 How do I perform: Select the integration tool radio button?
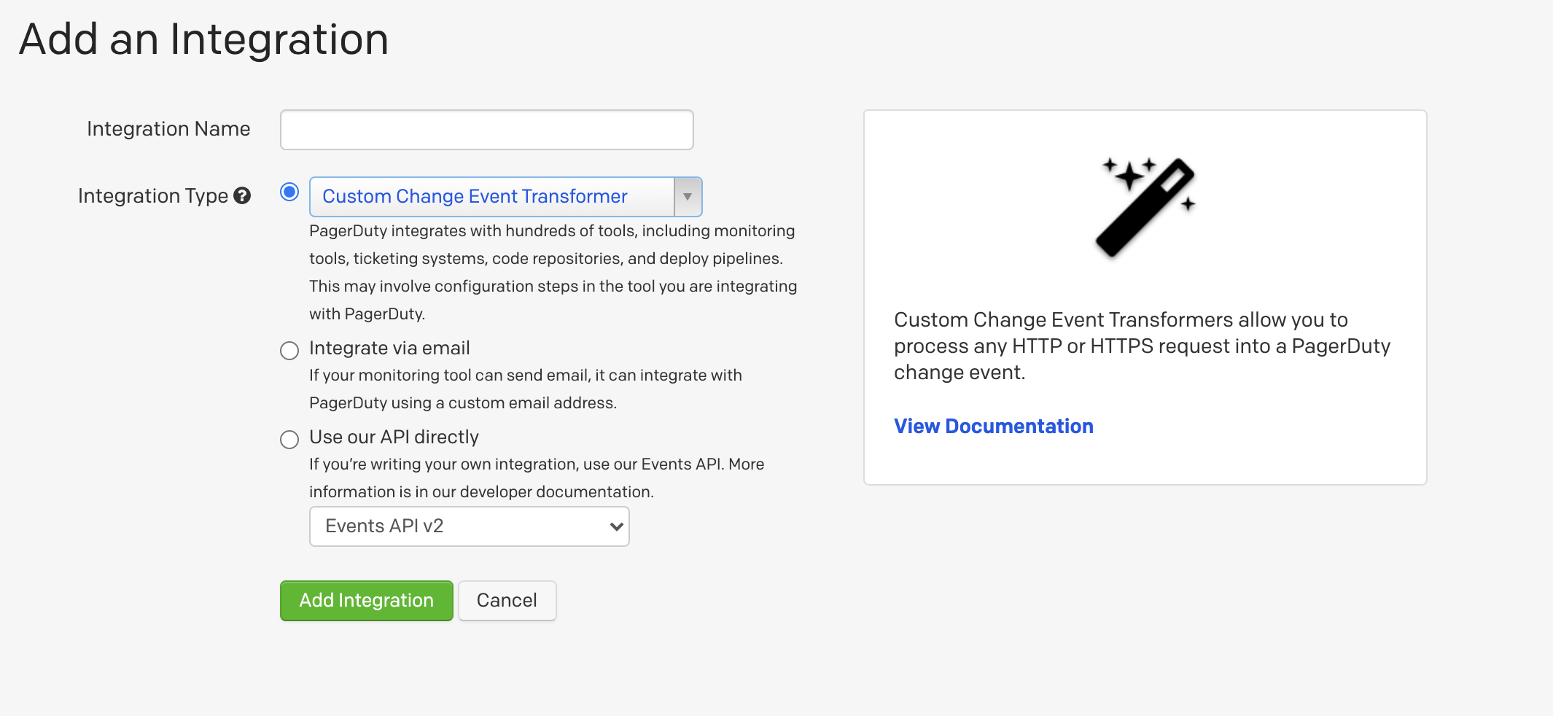[289, 192]
